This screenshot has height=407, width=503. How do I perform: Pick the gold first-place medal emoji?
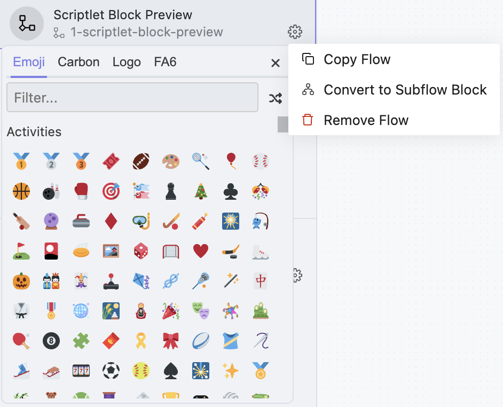[x=21, y=161]
